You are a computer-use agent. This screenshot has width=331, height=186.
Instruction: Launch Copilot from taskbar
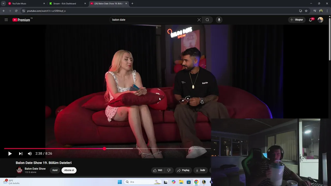coord(174,182)
